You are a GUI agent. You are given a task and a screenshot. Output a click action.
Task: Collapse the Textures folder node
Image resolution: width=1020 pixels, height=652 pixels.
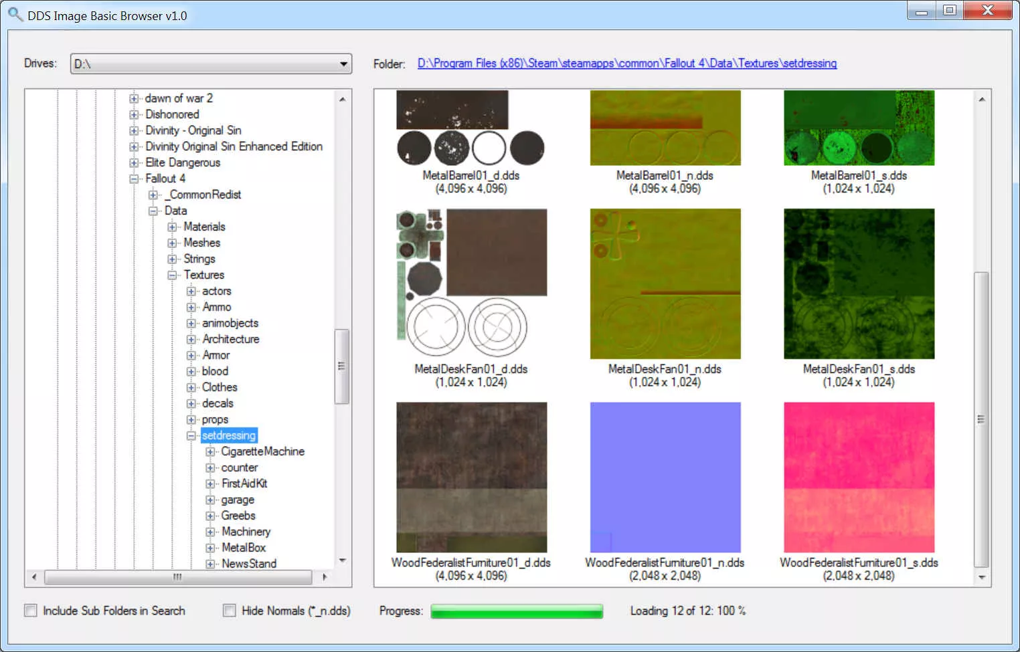pos(172,275)
